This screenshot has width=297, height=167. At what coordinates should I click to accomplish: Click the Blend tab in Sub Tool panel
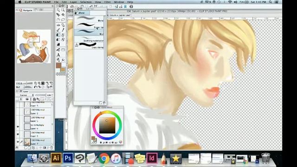(82, 13)
